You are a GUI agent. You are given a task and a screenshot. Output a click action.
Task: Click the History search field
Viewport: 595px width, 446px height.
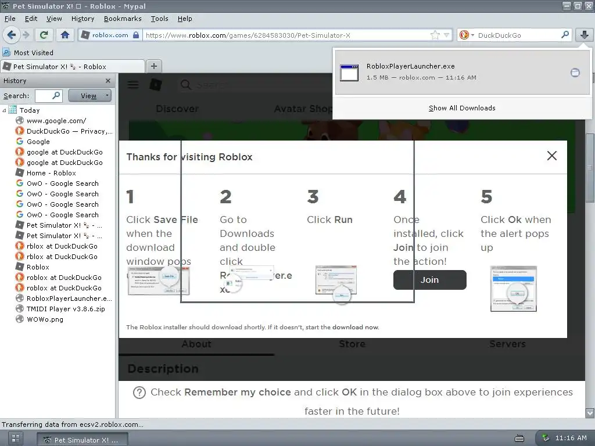[49, 96]
